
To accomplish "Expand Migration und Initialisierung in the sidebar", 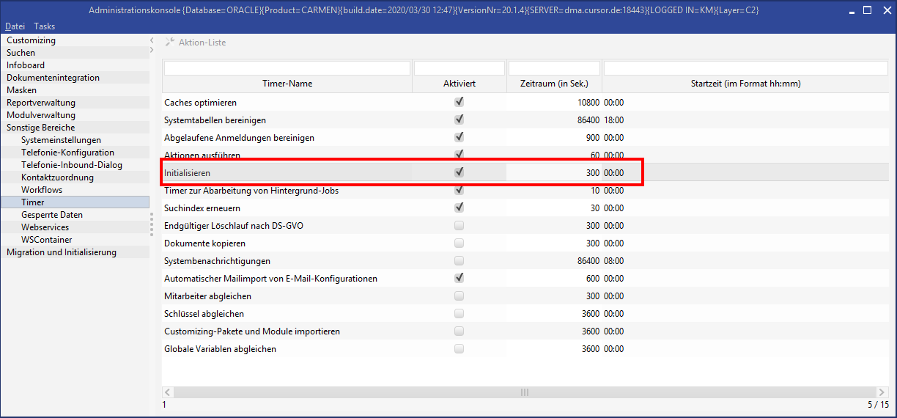I will coord(61,252).
